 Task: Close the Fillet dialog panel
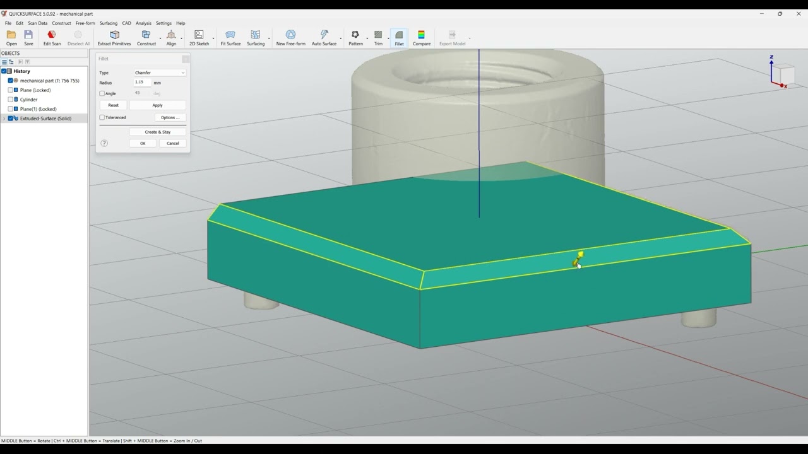coord(186,59)
